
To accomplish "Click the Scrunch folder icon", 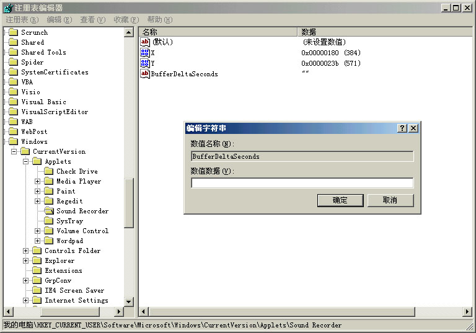I will 14,32.
